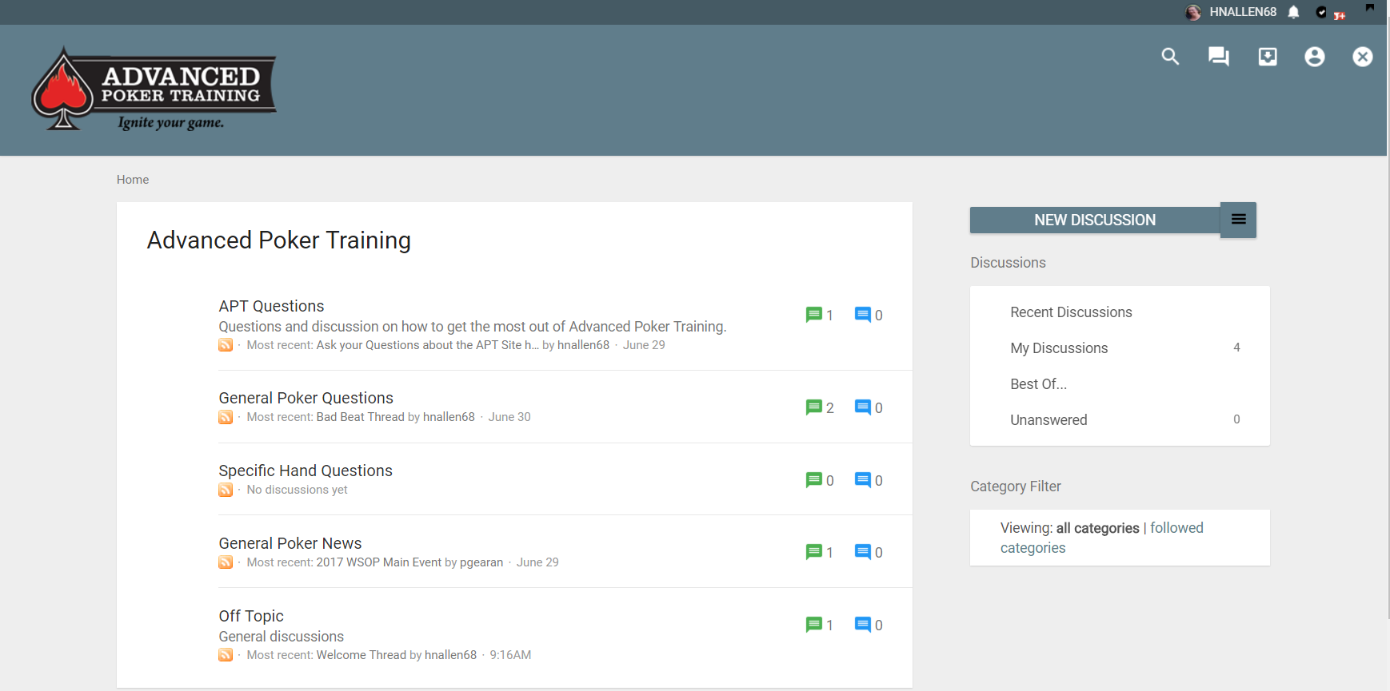This screenshot has width=1390, height=691.
Task: Click blue comments count icon for APT Questions
Action: tap(863, 315)
